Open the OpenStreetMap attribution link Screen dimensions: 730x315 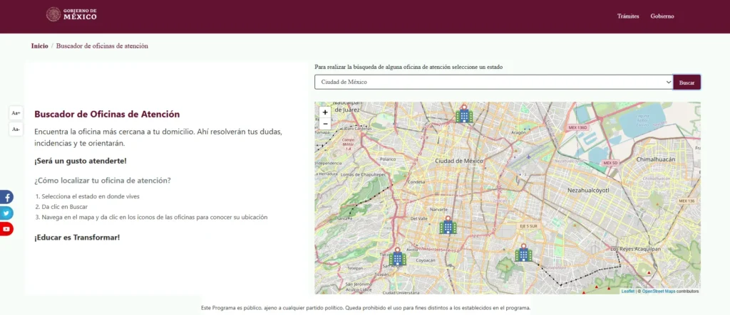click(658, 292)
